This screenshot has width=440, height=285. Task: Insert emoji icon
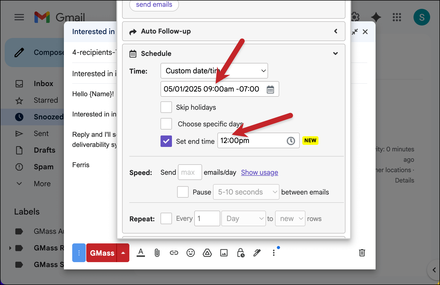click(191, 253)
